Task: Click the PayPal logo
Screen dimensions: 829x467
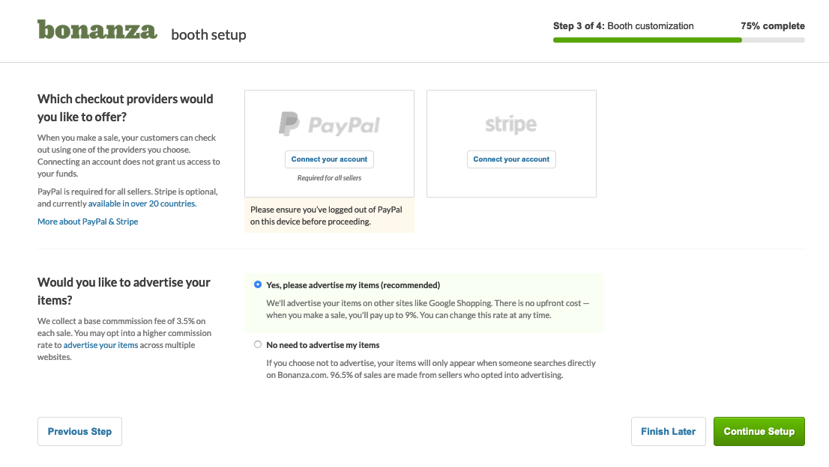Action: click(329, 124)
